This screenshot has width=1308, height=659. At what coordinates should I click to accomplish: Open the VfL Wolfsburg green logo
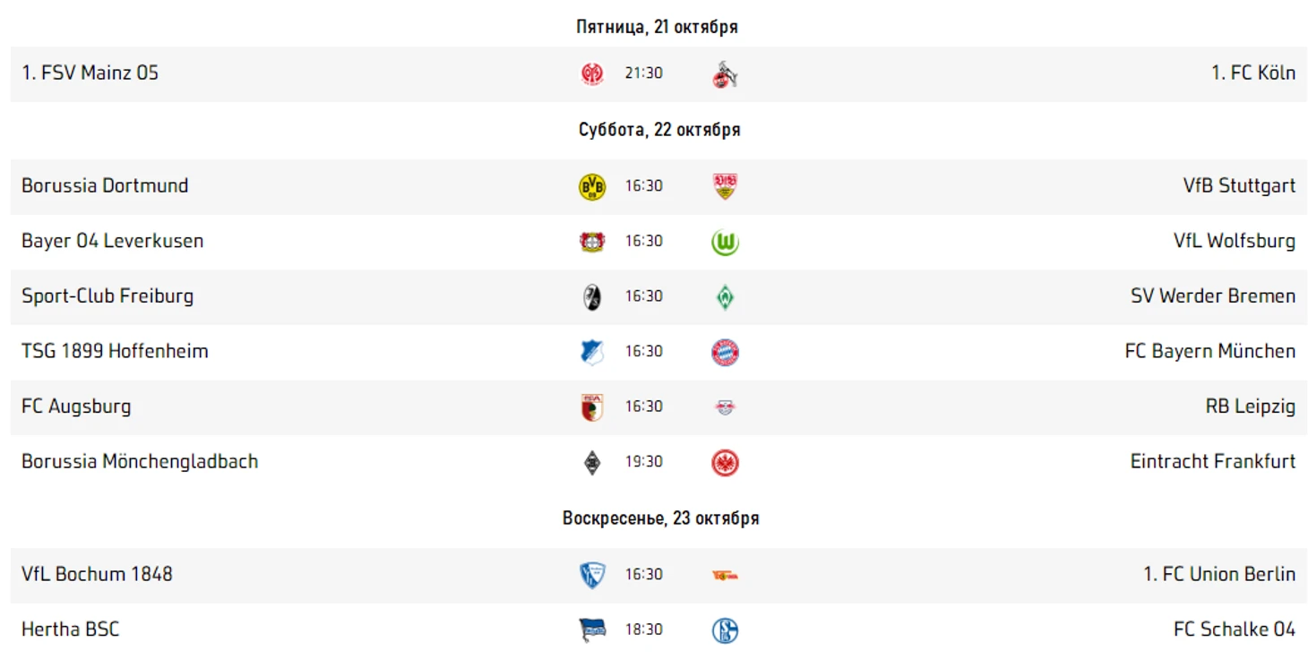point(725,242)
